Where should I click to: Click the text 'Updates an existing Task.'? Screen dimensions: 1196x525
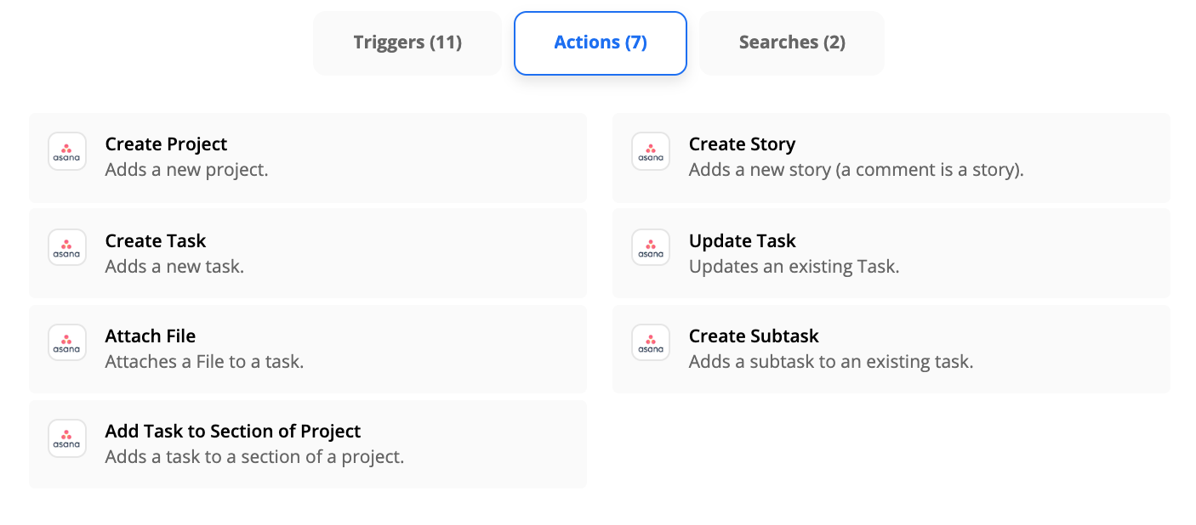point(794,267)
